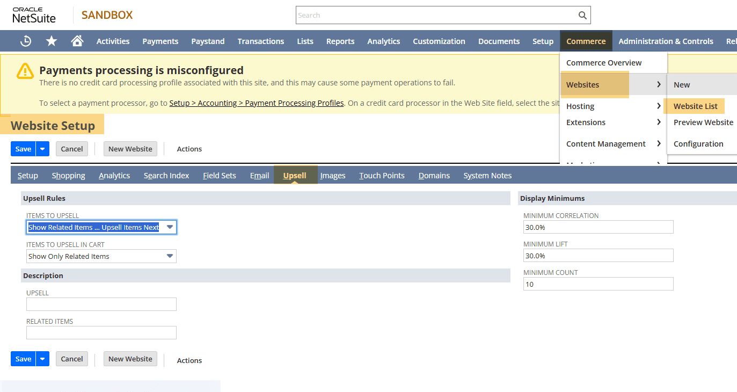The height and width of the screenshot is (392, 737).
Task: Click the top New Website button
Action: pos(130,149)
